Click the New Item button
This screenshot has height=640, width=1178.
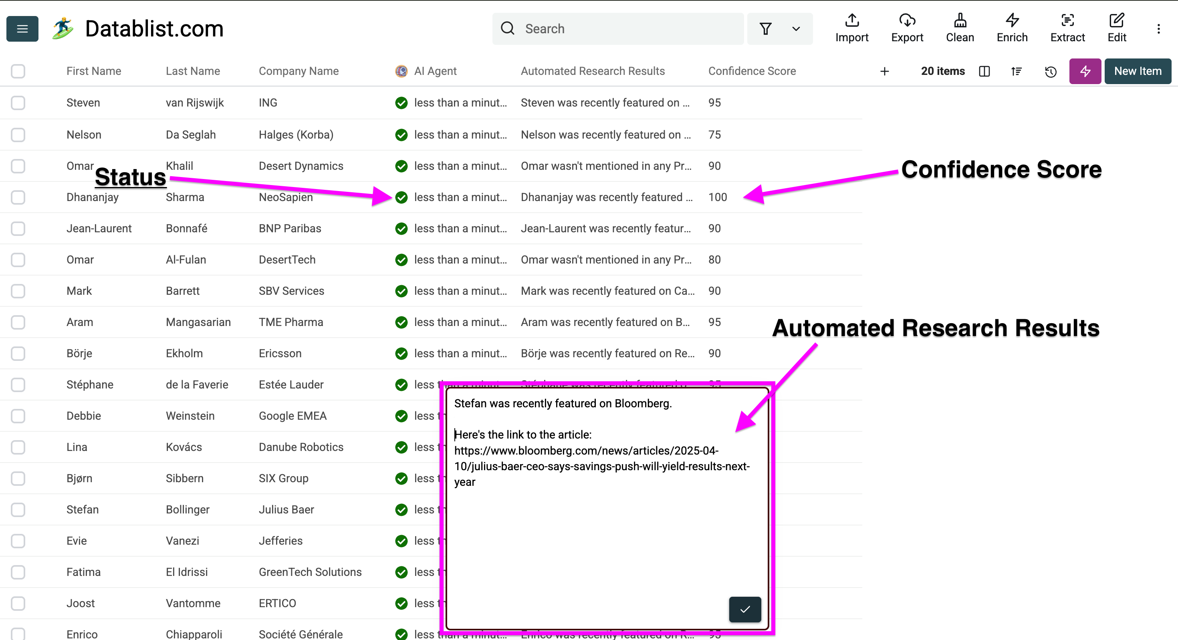click(x=1138, y=71)
